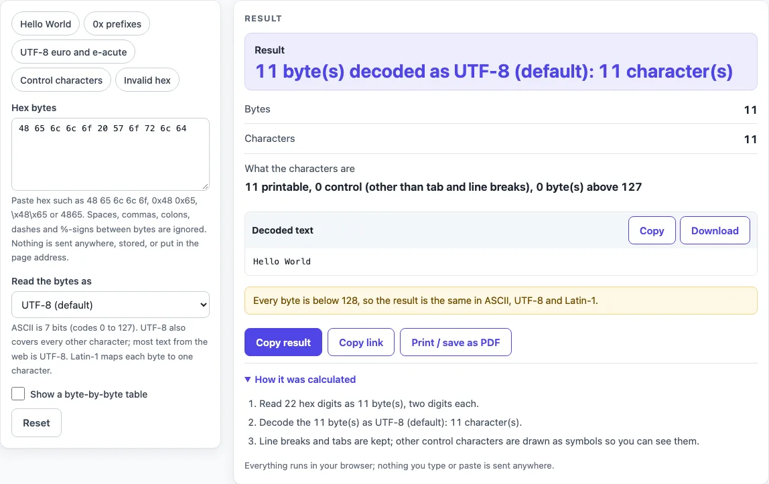Copy the decoded text
The image size is (769, 484).
[652, 230]
